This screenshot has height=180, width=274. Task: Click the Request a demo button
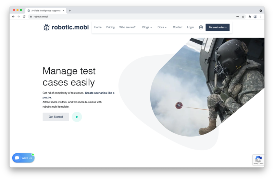point(217,27)
